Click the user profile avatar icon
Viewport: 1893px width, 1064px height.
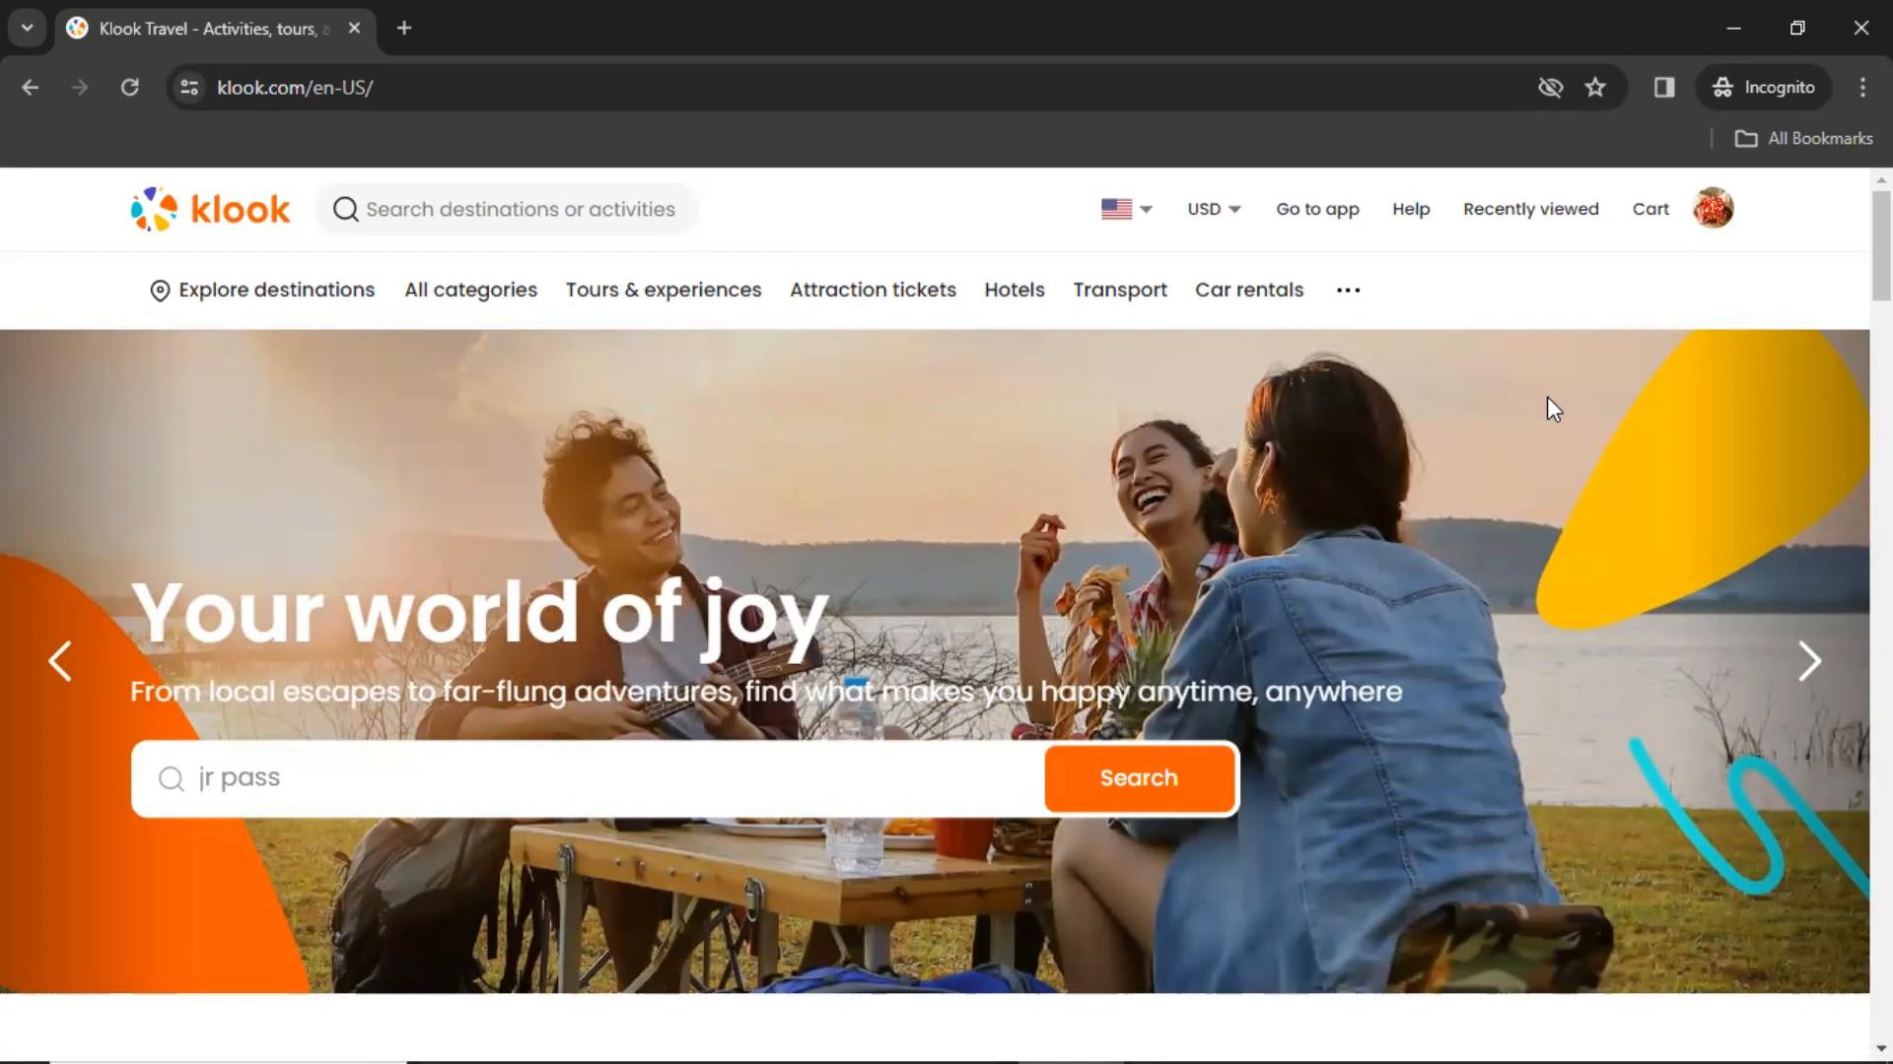tap(1713, 208)
